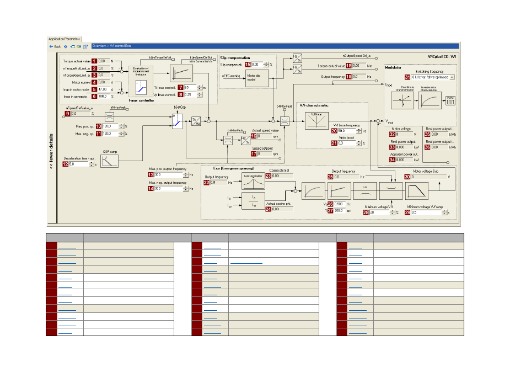The height and width of the screenshot is (372, 526).
Task: Click the stepper of Minimum voltage V/f ramp field
Action: (x=444, y=212)
